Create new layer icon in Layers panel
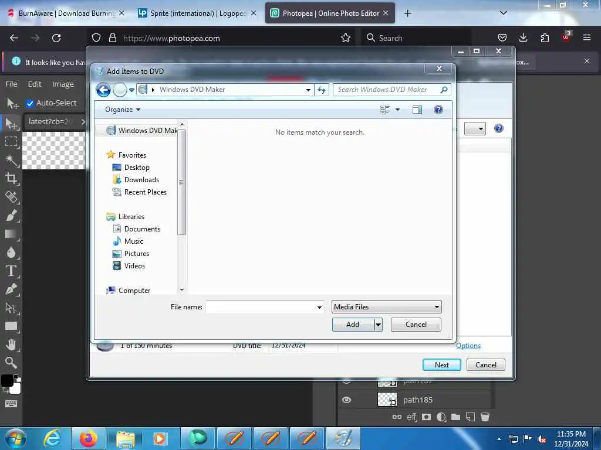The width and height of the screenshot is (601, 450). (x=470, y=417)
